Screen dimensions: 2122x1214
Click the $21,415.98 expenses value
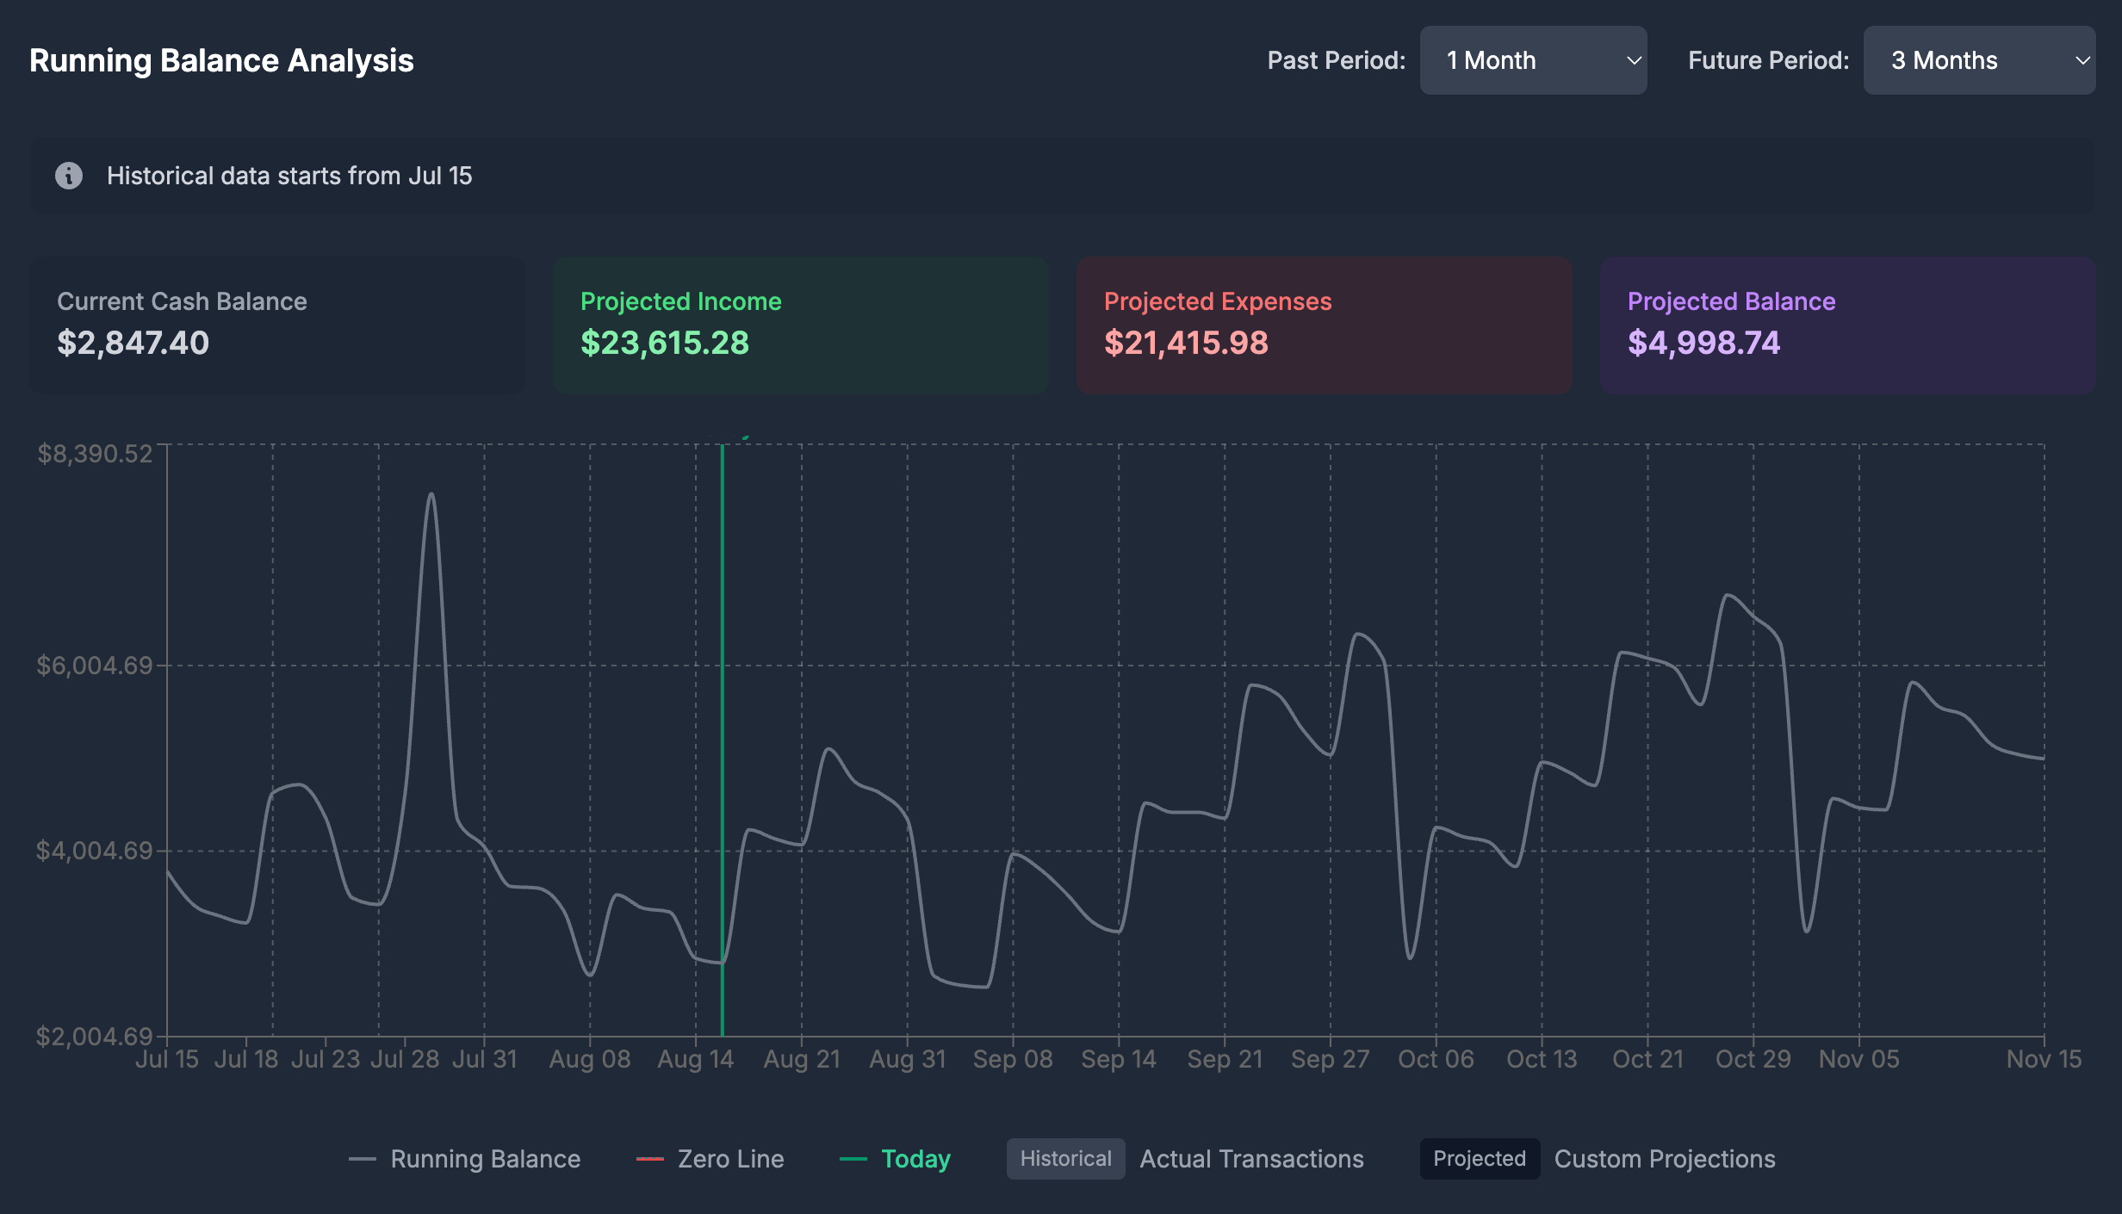pyautogui.click(x=1186, y=343)
